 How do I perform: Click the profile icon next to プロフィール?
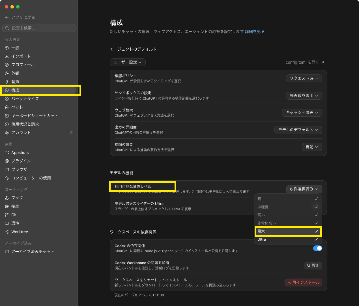pyautogui.click(x=7, y=65)
